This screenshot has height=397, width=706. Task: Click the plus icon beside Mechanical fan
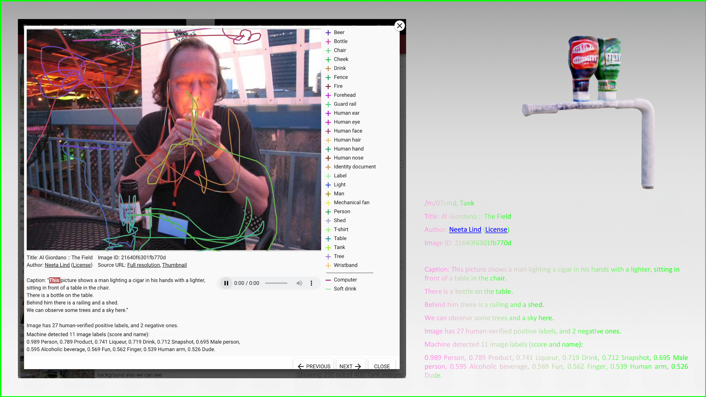328,203
